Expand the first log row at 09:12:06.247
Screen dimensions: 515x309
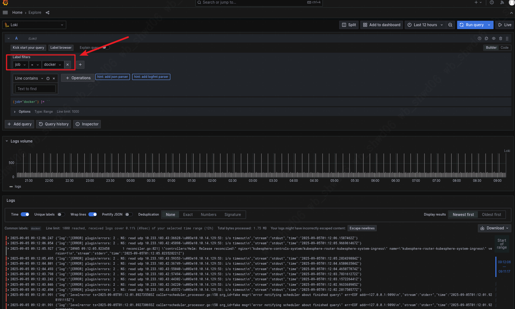tap(8, 238)
